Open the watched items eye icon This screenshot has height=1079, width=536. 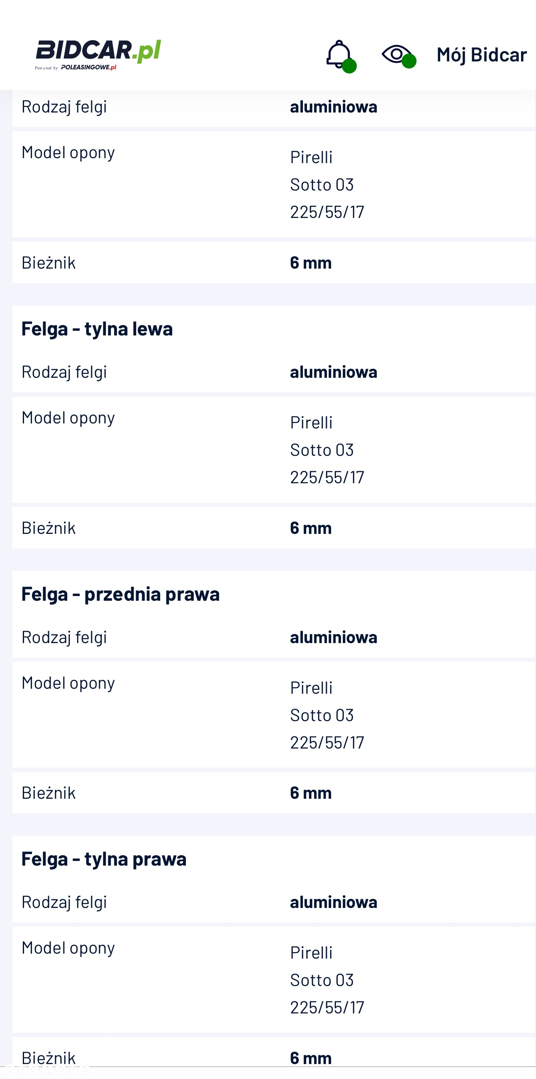(x=398, y=55)
